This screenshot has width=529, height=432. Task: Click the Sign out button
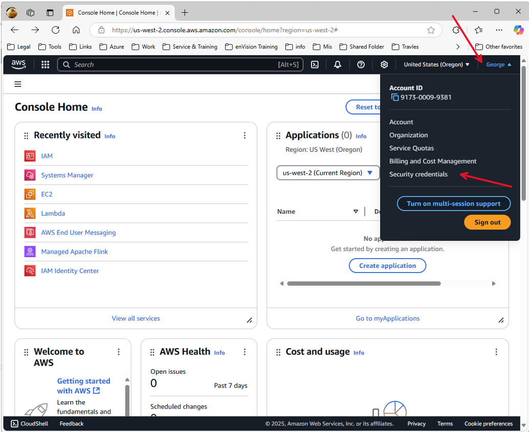[487, 222]
